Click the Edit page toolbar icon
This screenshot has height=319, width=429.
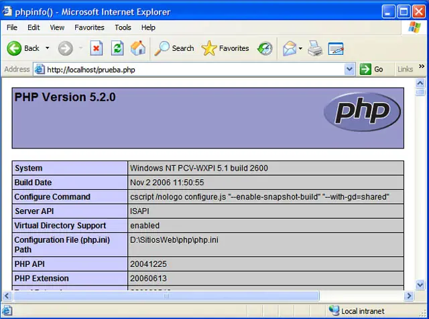coord(336,49)
